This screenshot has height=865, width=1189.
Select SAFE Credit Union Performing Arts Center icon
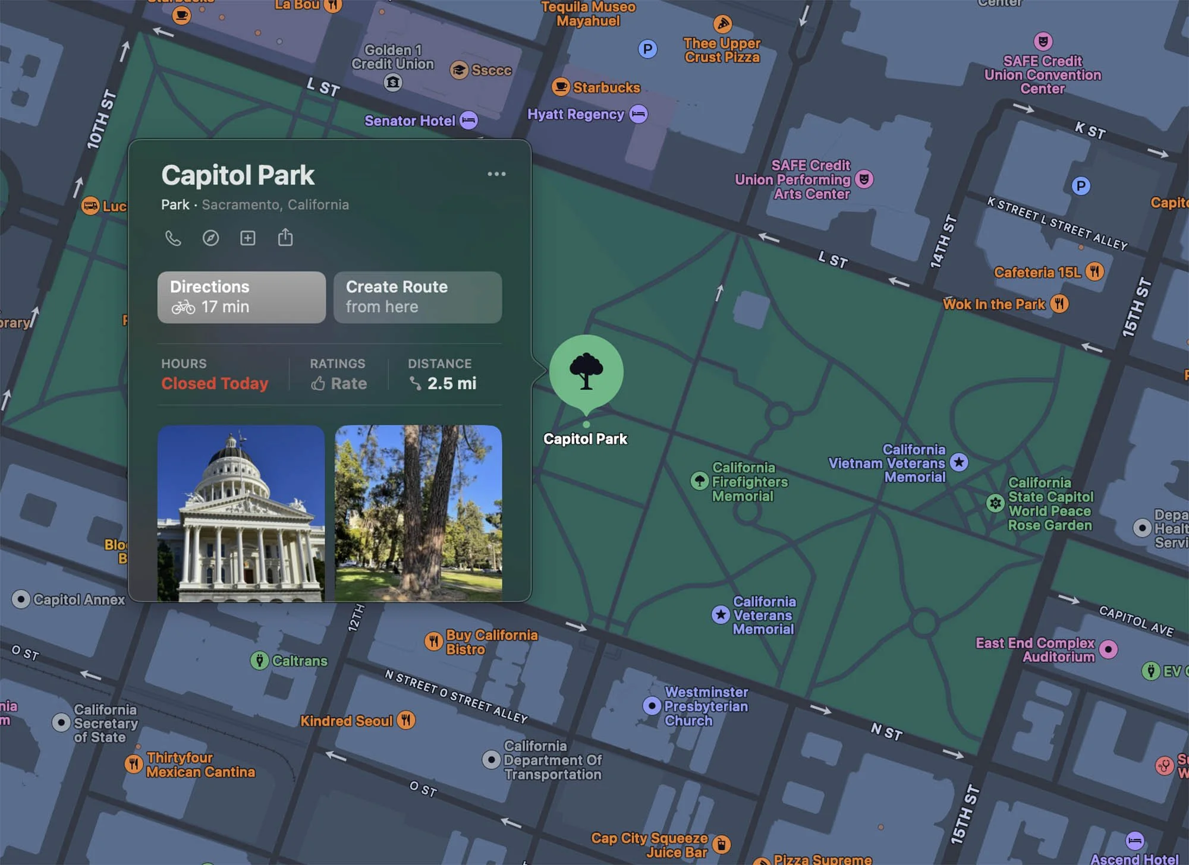point(864,179)
